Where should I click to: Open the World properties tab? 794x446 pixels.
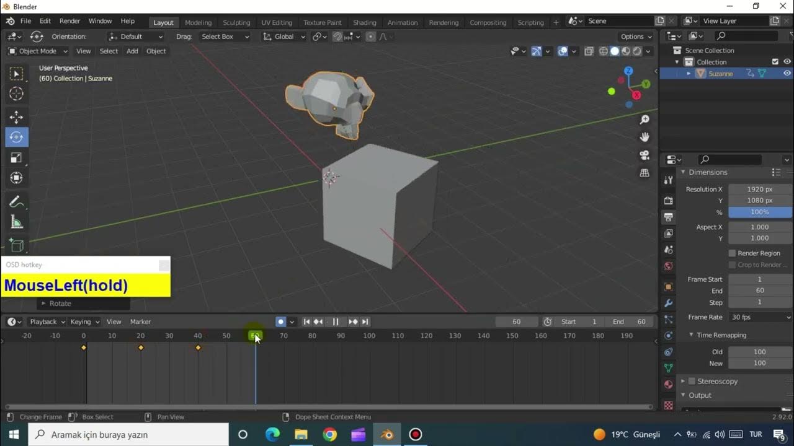(668, 266)
